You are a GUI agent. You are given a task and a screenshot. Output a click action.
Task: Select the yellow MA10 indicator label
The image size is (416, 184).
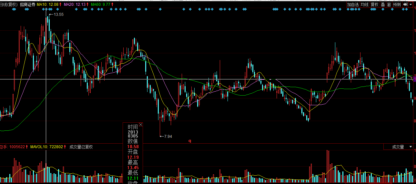pos(49,5)
